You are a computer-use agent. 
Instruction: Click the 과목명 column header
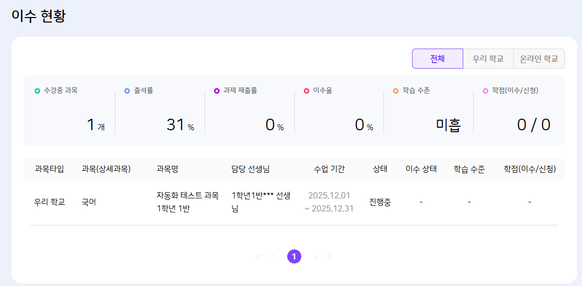pos(167,169)
